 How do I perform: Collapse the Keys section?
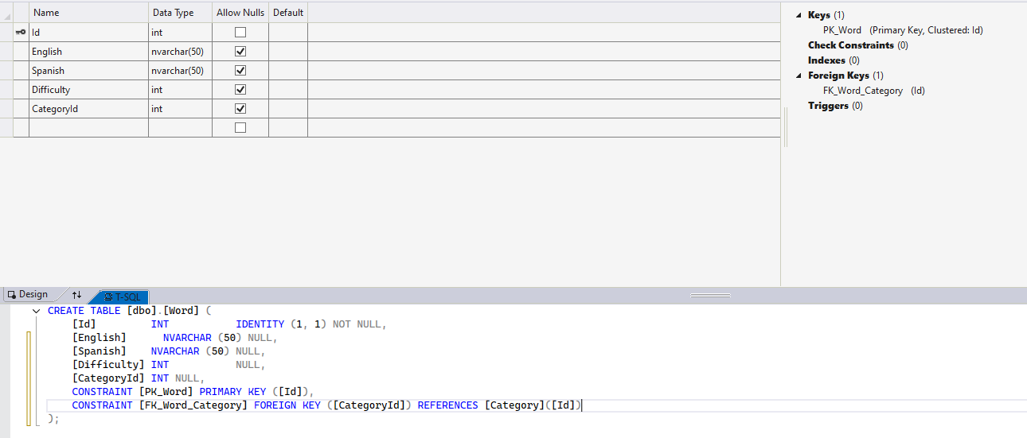(x=799, y=15)
